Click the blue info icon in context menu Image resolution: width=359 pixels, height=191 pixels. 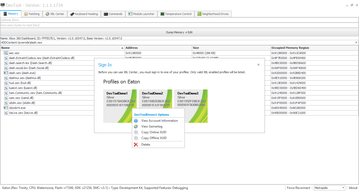coord(136,121)
